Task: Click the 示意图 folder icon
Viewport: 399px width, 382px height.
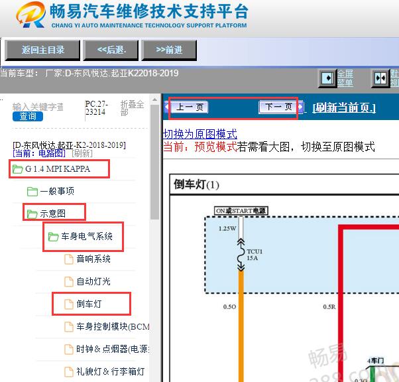Action: (32, 214)
